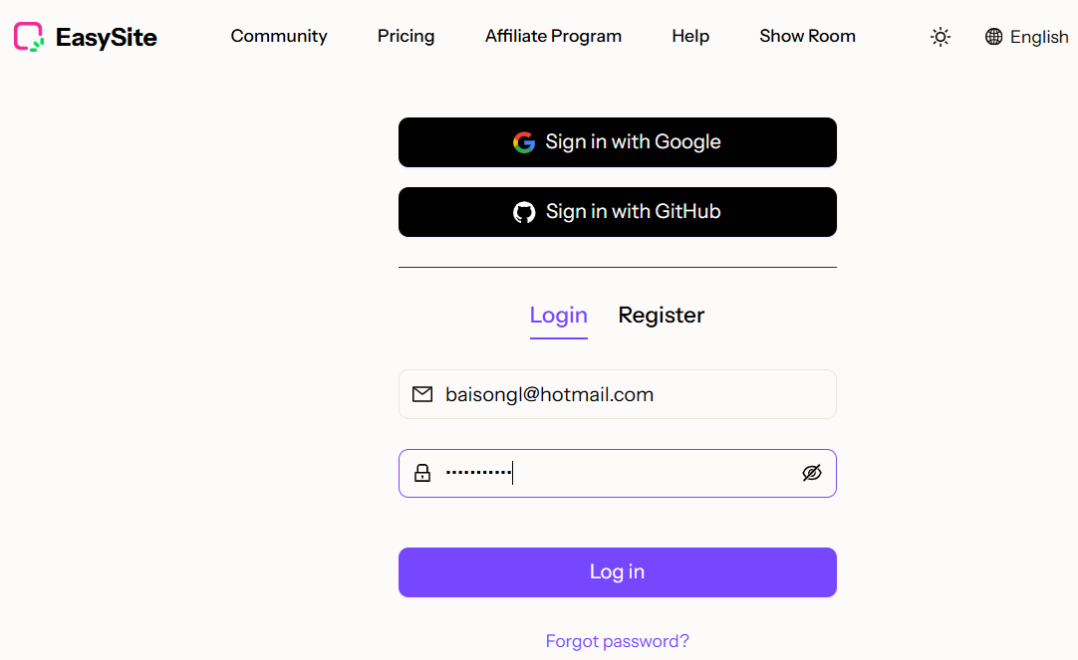Select the Login tab
The width and height of the screenshot is (1078, 660).
click(x=558, y=316)
